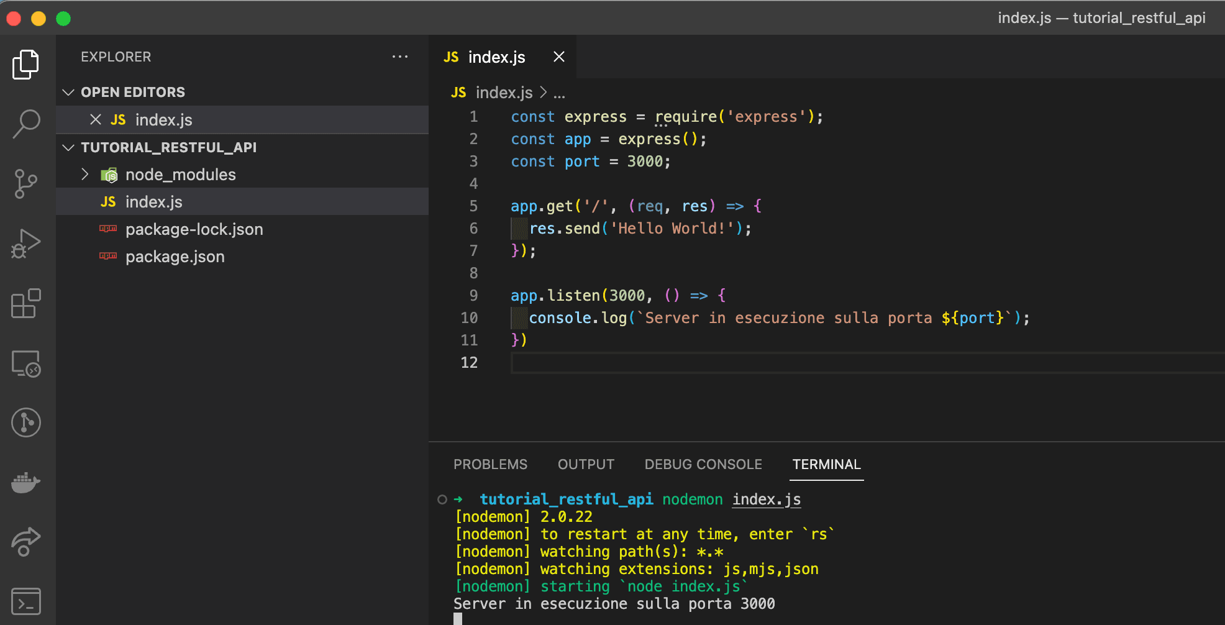Place cursor on empty line 12
1225x625 pixels.
click(x=868, y=363)
